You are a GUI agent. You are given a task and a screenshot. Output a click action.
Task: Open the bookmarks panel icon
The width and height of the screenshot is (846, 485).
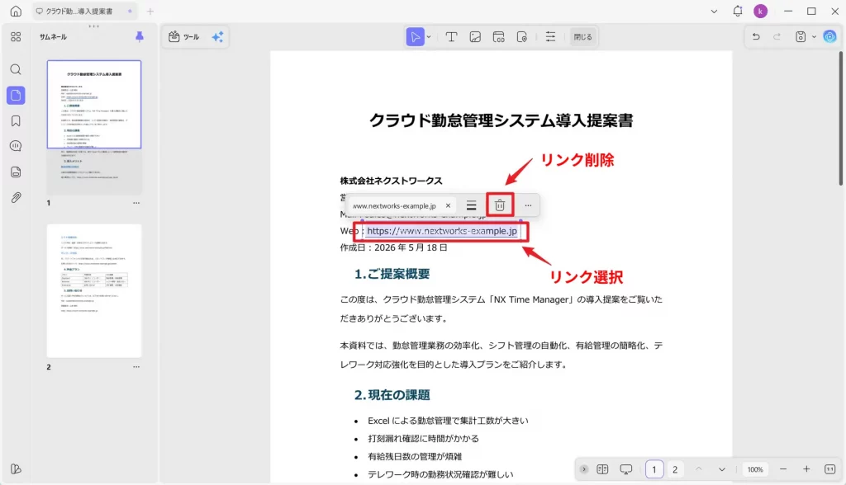click(x=16, y=120)
